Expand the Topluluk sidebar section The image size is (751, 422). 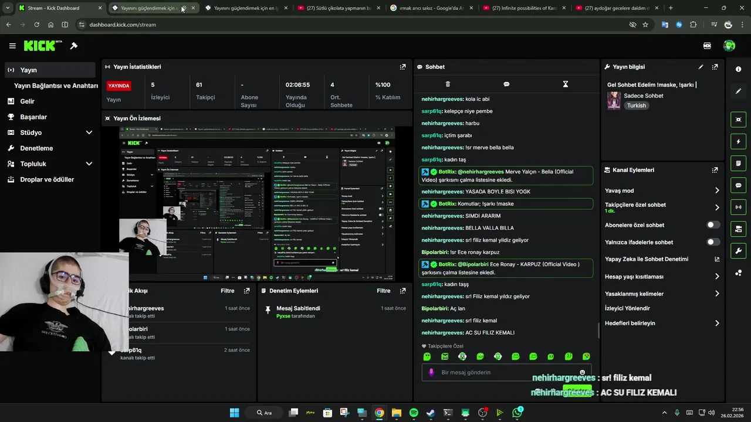coord(89,164)
